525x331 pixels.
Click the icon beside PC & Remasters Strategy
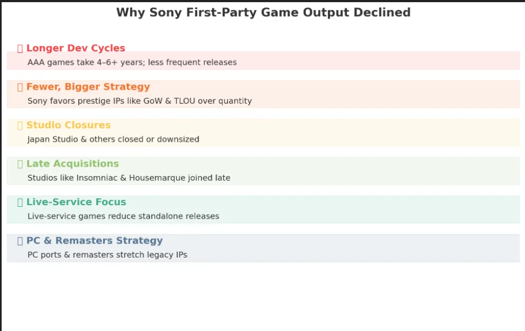click(20, 241)
